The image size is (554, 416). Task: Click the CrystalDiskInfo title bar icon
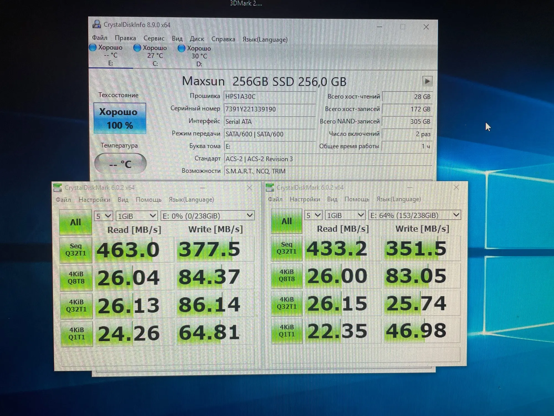[96, 24]
